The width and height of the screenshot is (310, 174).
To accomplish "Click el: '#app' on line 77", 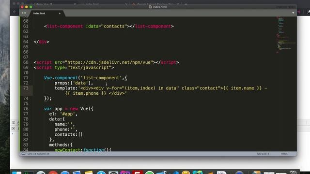I will coord(63,114).
